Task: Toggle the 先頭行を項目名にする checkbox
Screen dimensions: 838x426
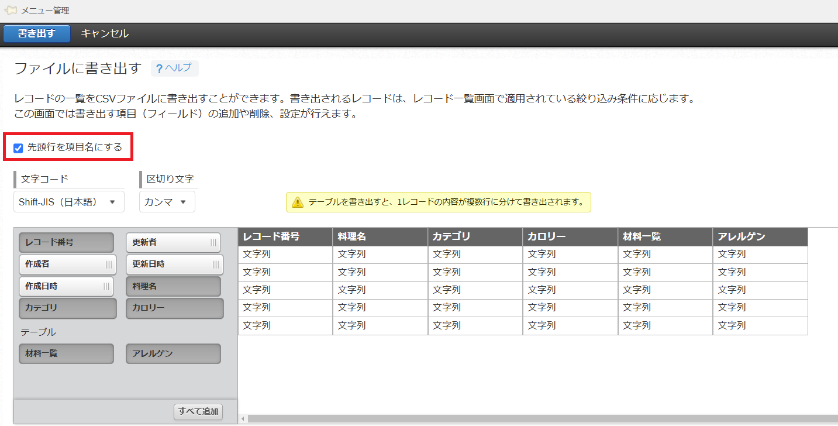Action: 18,148
